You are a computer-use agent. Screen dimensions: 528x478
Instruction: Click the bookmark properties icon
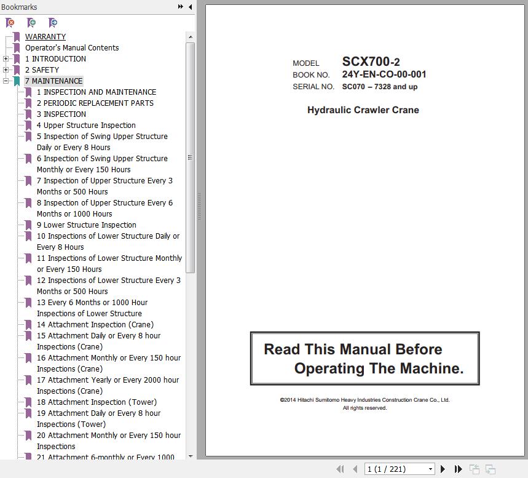coord(53,23)
